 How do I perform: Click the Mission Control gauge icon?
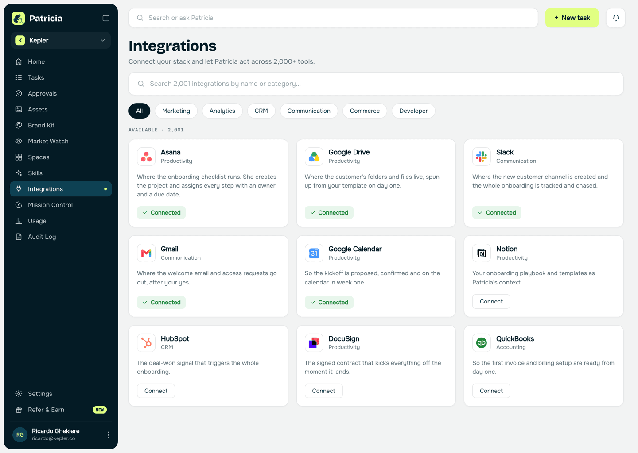19,205
